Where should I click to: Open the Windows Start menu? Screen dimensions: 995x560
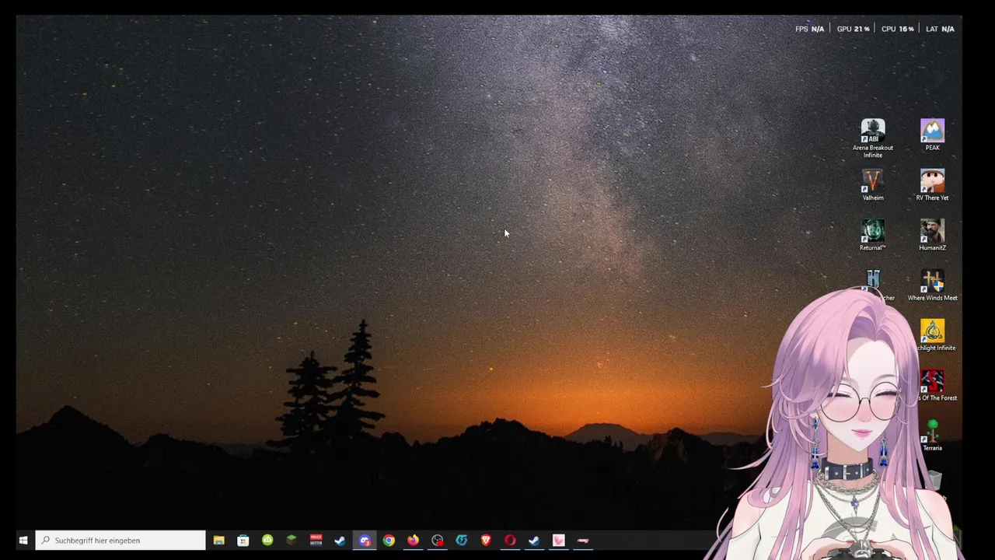tap(23, 540)
